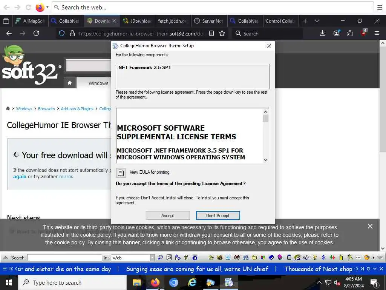The image size is (386, 290).
Task: Open Firefox downloads panel
Action: 323,34
